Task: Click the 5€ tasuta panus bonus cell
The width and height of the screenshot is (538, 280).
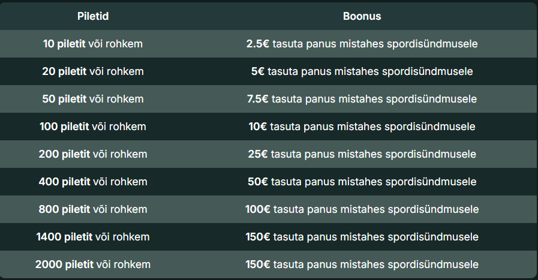Action: 362,71
